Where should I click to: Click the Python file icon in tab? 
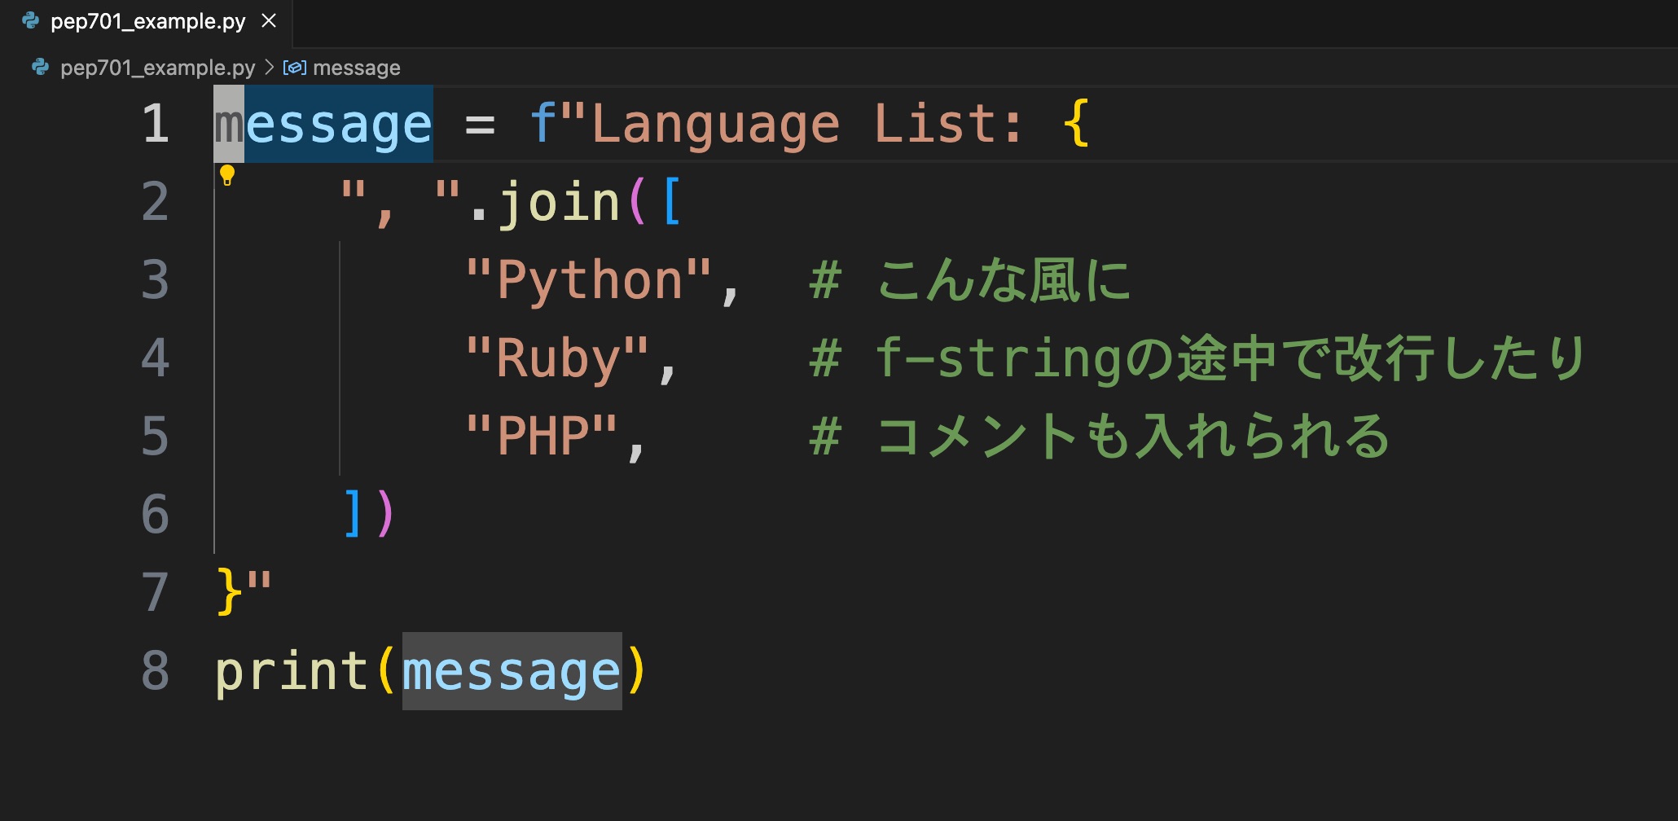pos(31,21)
